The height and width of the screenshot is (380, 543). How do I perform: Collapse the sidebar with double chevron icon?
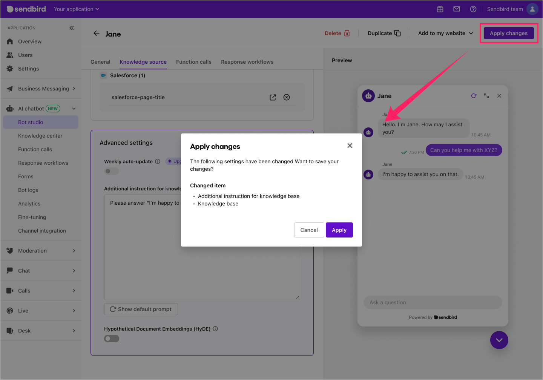[x=72, y=28]
